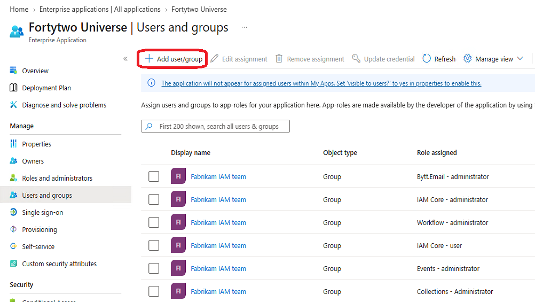
Task: Open Diagnose and solve problems
Action: pyautogui.click(x=64, y=105)
